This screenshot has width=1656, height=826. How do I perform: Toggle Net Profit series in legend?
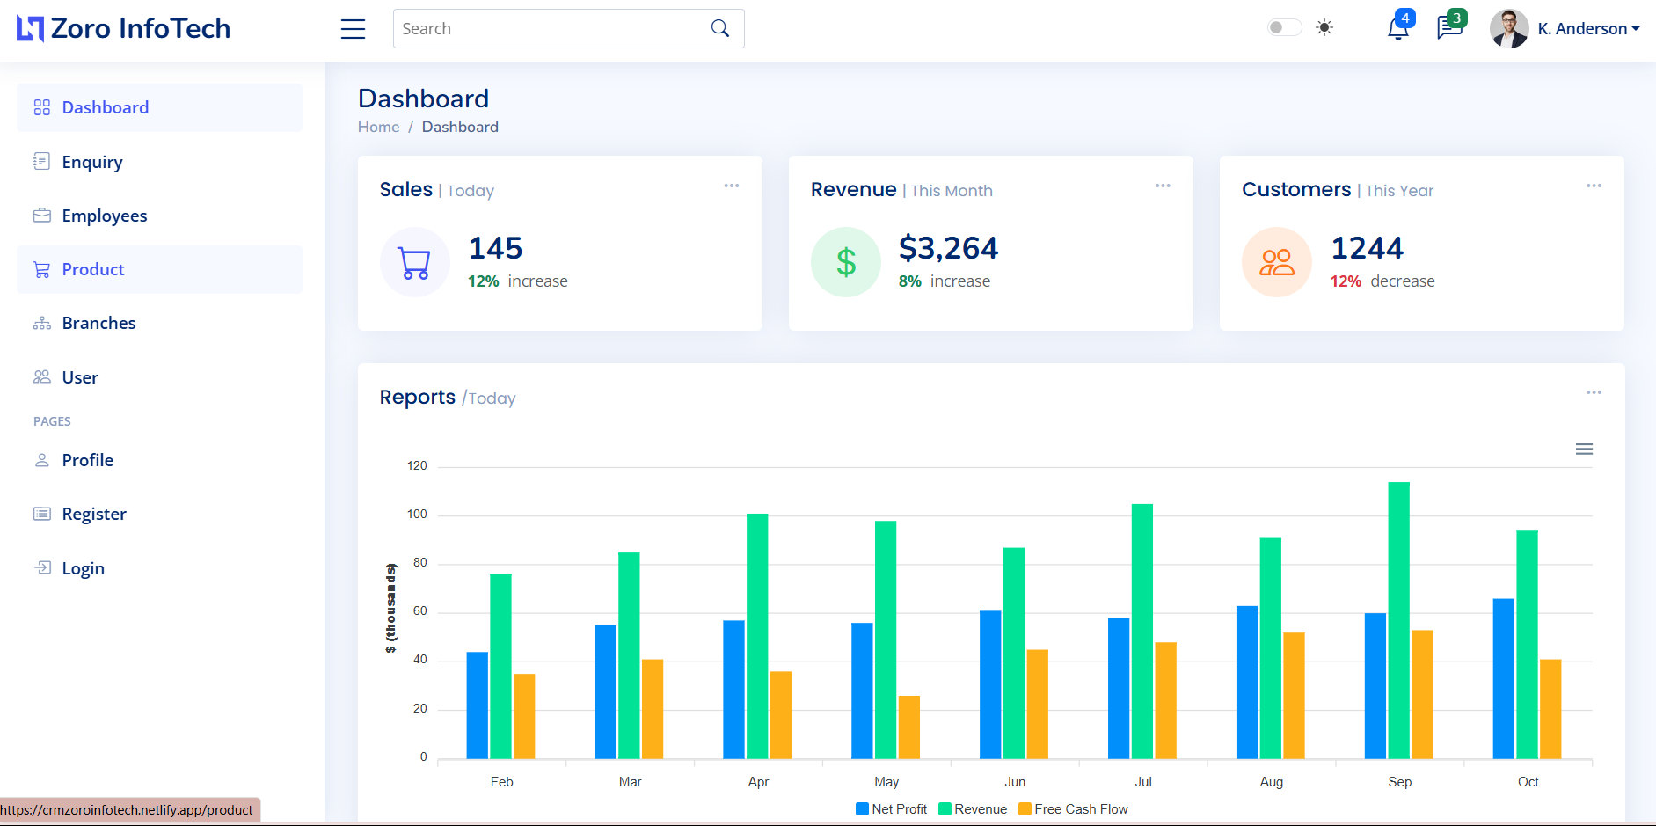(x=891, y=809)
